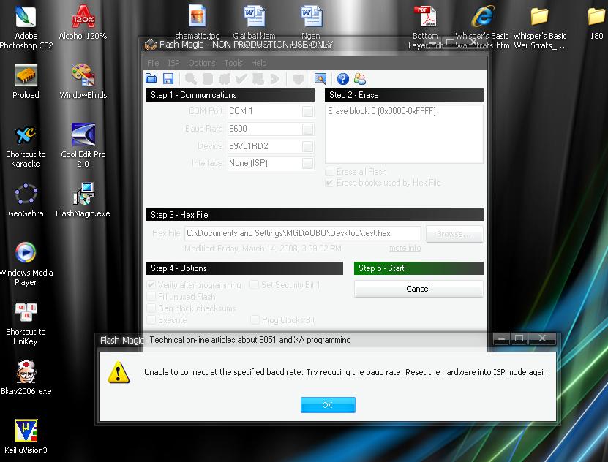608x462 pixels.
Task: Expand the Interface None (ISP) dropdown
Action: pyautogui.click(x=307, y=164)
